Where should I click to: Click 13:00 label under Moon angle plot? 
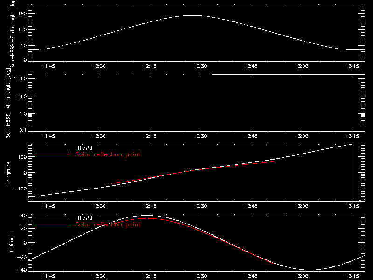[302, 136]
